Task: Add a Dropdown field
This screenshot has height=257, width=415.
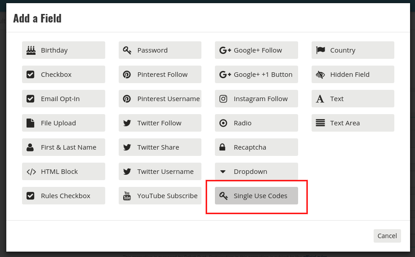Action: (256, 171)
